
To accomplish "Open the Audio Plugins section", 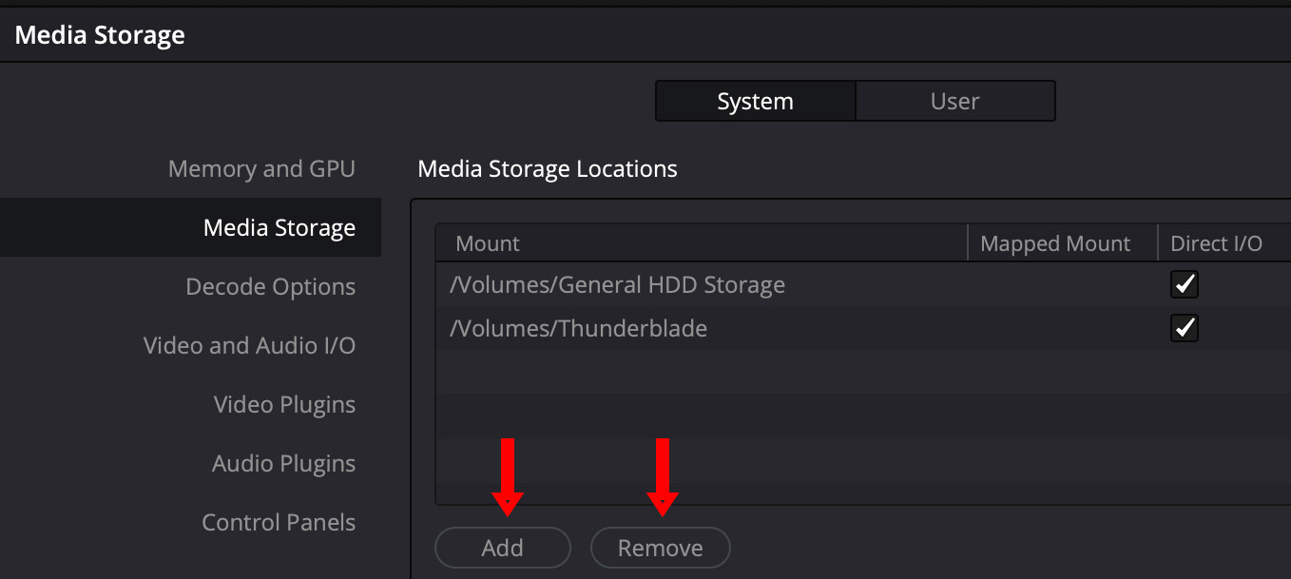I will click(283, 464).
